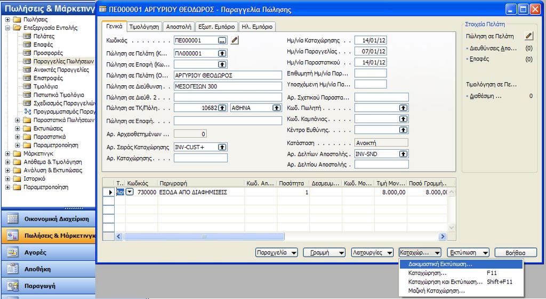Choose Μαζική Καταχώρηση menu item

tap(461, 290)
